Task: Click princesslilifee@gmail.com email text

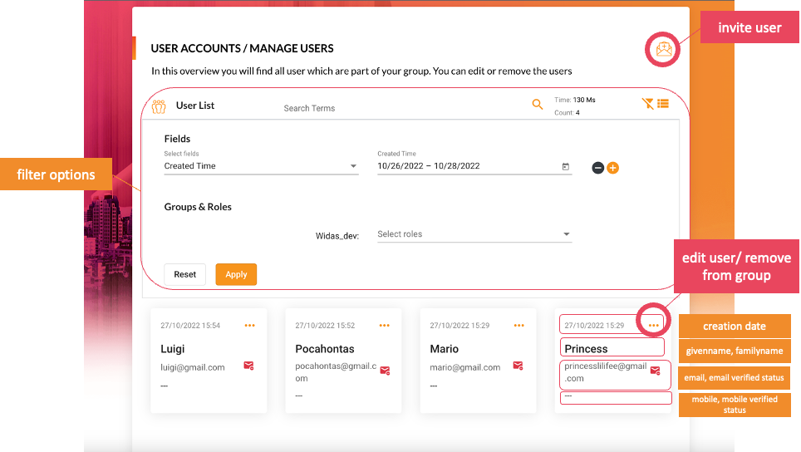Action: (606, 372)
